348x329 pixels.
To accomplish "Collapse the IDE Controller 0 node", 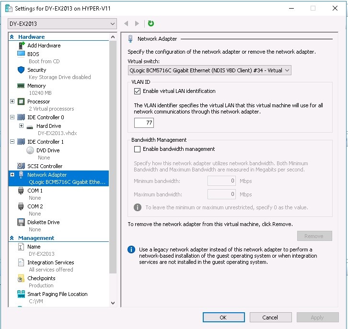I will pyautogui.click(x=12, y=117).
